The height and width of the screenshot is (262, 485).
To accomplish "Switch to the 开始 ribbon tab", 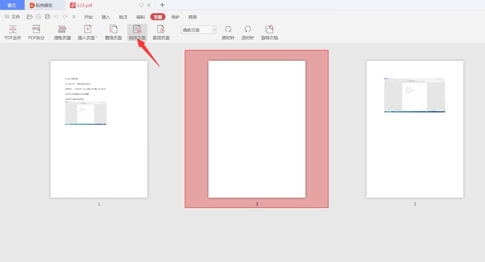I will [x=88, y=17].
